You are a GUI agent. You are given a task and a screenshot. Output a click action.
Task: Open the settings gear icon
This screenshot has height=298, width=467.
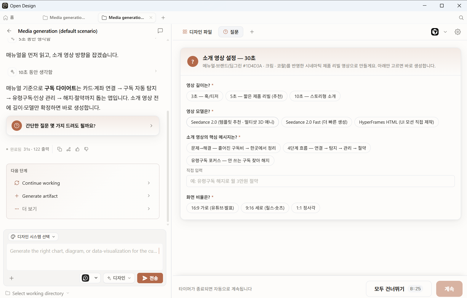pyautogui.click(x=458, y=32)
